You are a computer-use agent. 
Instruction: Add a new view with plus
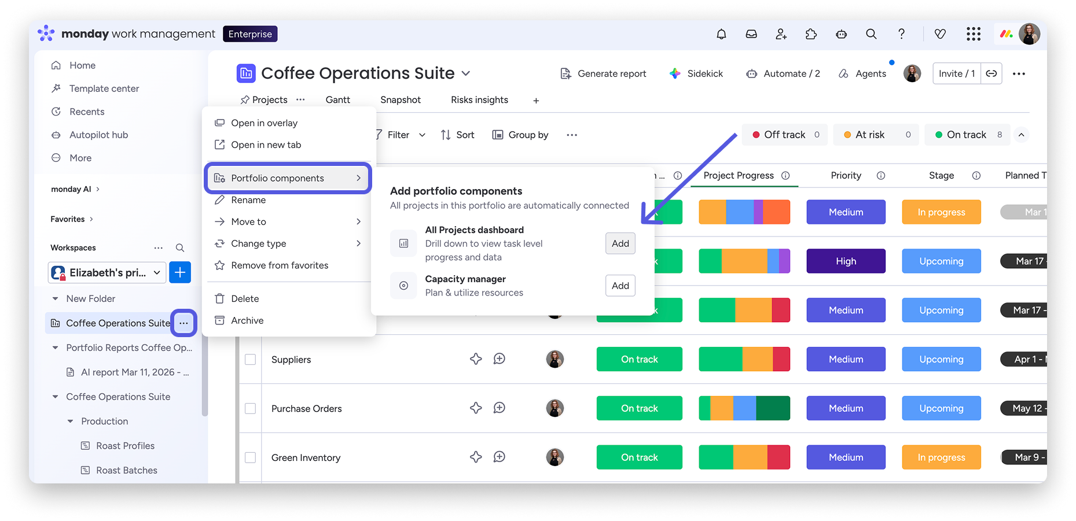click(536, 101)
